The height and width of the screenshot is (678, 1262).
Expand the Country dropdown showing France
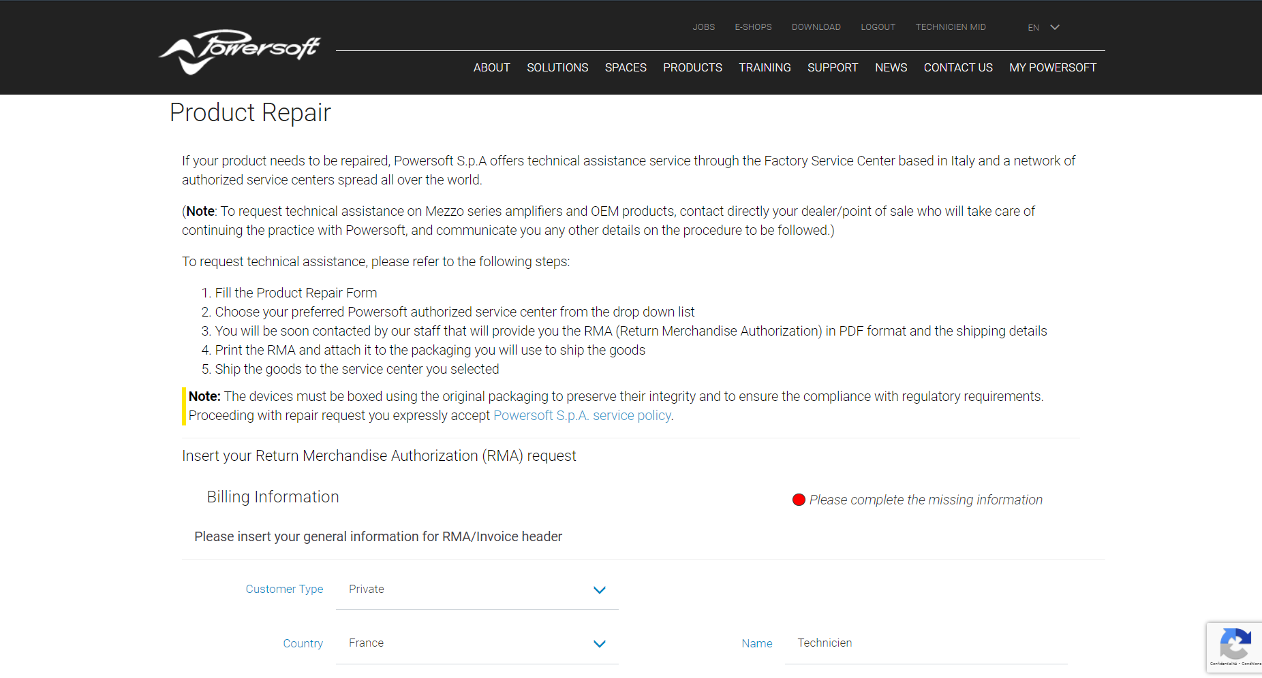477,643
